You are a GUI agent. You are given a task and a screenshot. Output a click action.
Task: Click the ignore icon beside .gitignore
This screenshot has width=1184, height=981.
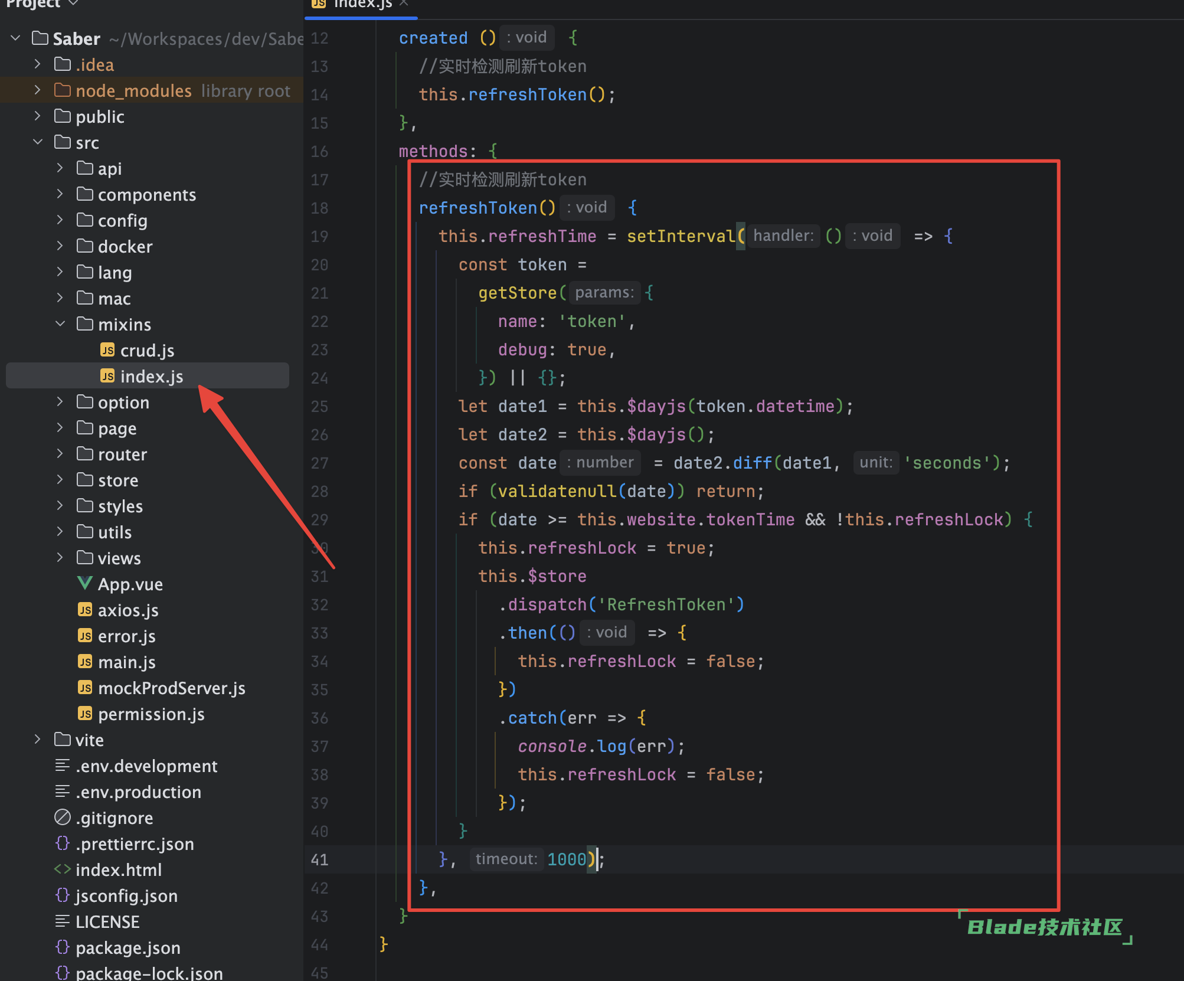(63, 817)
